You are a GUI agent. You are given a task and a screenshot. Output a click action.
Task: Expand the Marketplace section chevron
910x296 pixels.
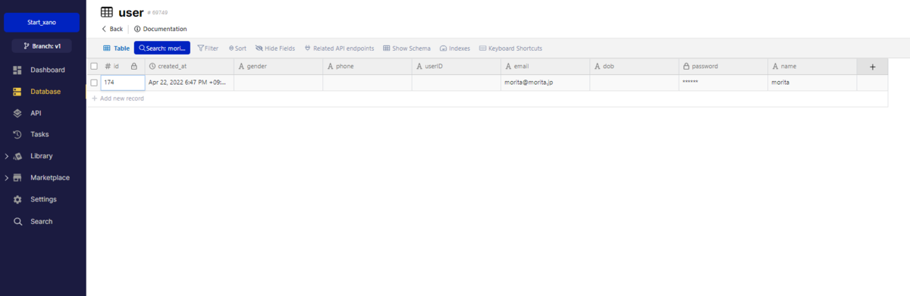[x=7, y=178]
